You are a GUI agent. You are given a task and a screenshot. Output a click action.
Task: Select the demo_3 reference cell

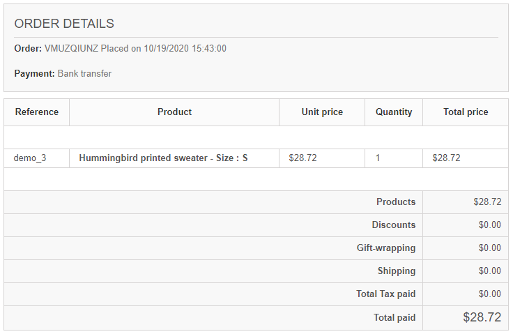(x=30, y=158)
